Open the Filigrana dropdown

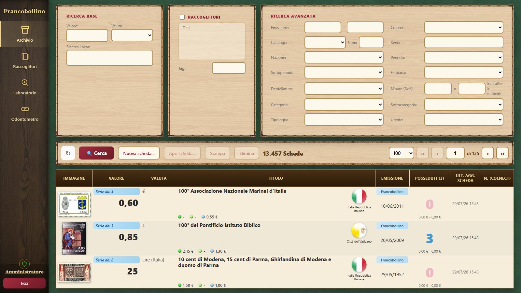pyautogui.click(x=464, y=72)
